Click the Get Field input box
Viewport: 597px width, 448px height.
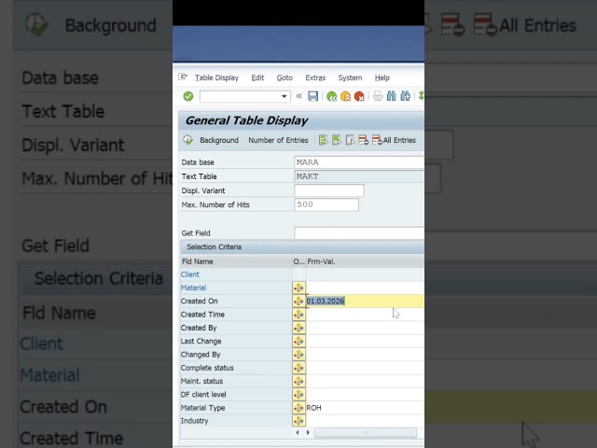click(359, 232)
